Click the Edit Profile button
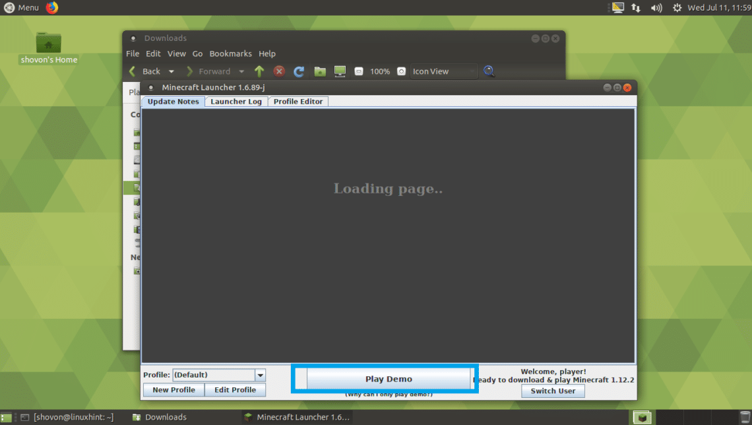This screenshot has height=425, width=752. pos(235,389)
